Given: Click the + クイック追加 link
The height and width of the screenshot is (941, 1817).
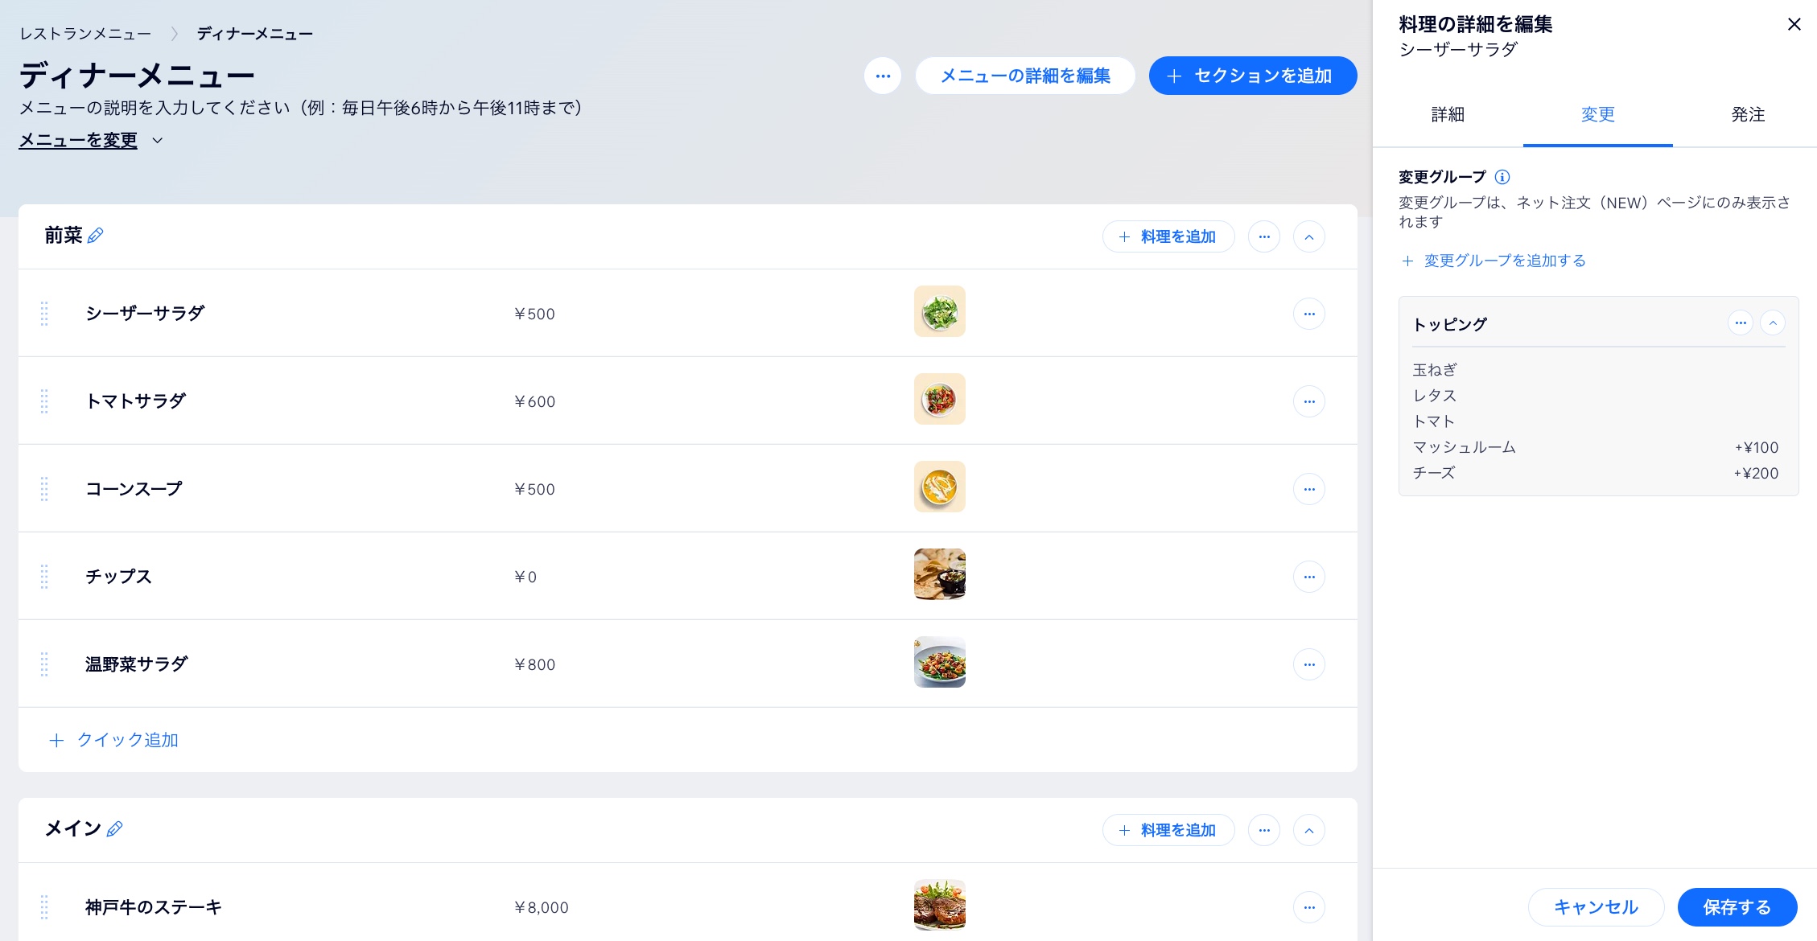Looking at the screenshot, I should [x=113, y=738].
